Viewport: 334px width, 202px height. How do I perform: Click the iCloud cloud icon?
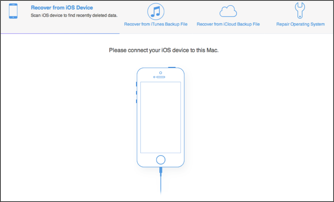click(x=228, y=11)
